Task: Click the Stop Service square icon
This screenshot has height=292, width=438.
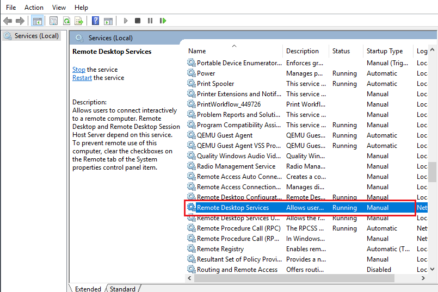Action: [138, 21]
